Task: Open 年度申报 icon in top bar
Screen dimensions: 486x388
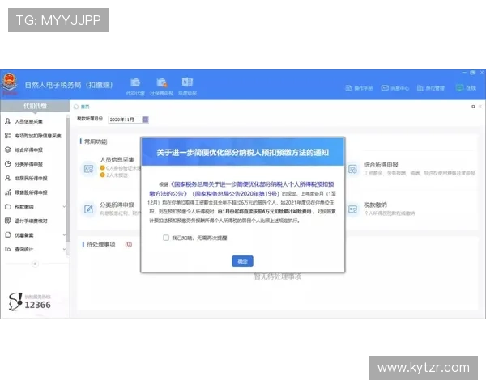Action: (x=187, y=82)
